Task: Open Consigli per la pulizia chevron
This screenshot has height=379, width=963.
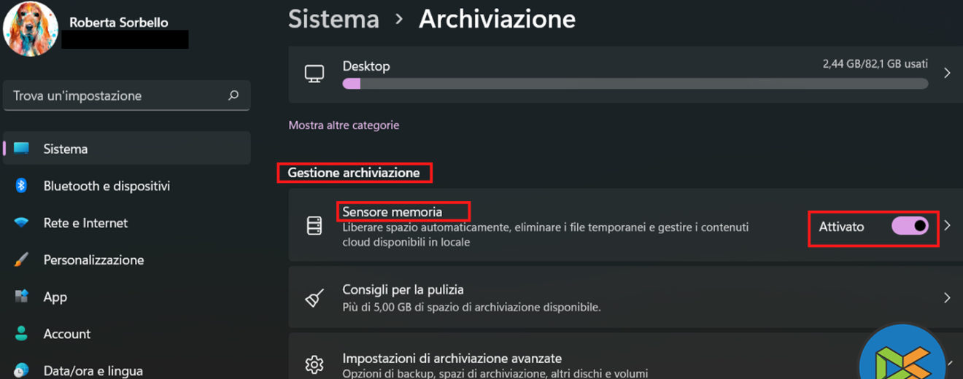Action: (x=947, y=297)
